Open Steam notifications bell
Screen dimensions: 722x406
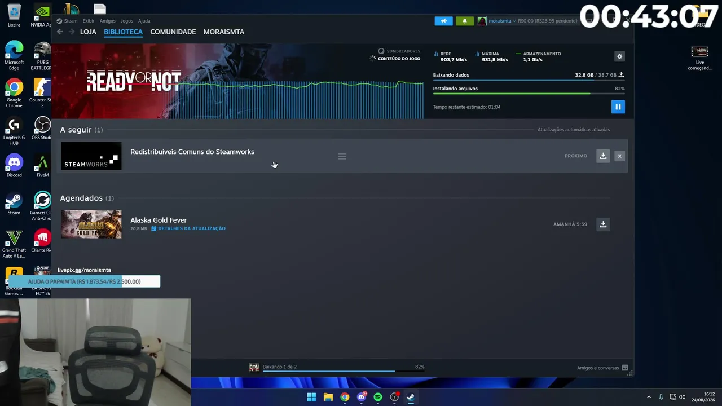coord(464,21)
